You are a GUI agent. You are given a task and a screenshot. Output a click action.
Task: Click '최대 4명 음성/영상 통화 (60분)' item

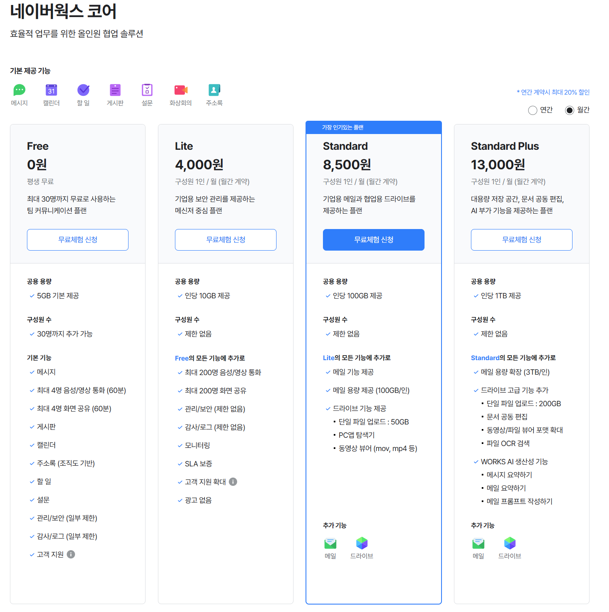(x=81, y=390)
